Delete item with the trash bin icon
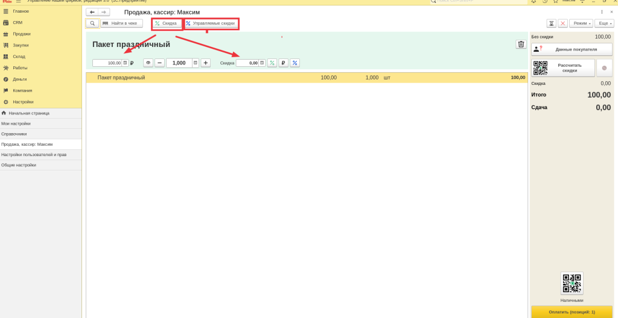618x318 pixels. coord(521,44)
